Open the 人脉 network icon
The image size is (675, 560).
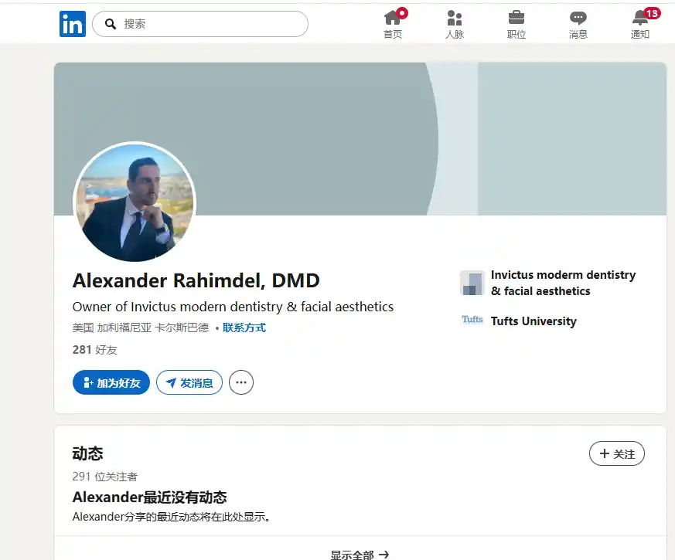(x=455, y=19)
